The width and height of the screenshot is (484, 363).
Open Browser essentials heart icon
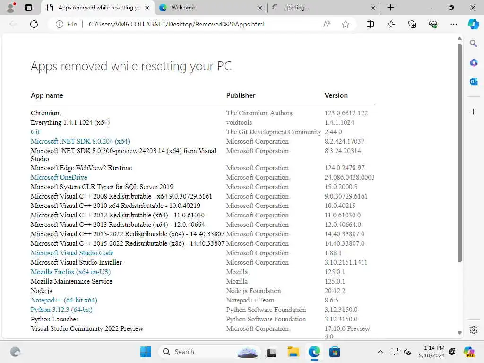click(x=433, y=24)
